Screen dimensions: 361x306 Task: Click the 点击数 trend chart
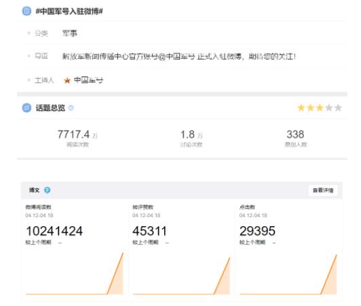(x=288, y=275)
